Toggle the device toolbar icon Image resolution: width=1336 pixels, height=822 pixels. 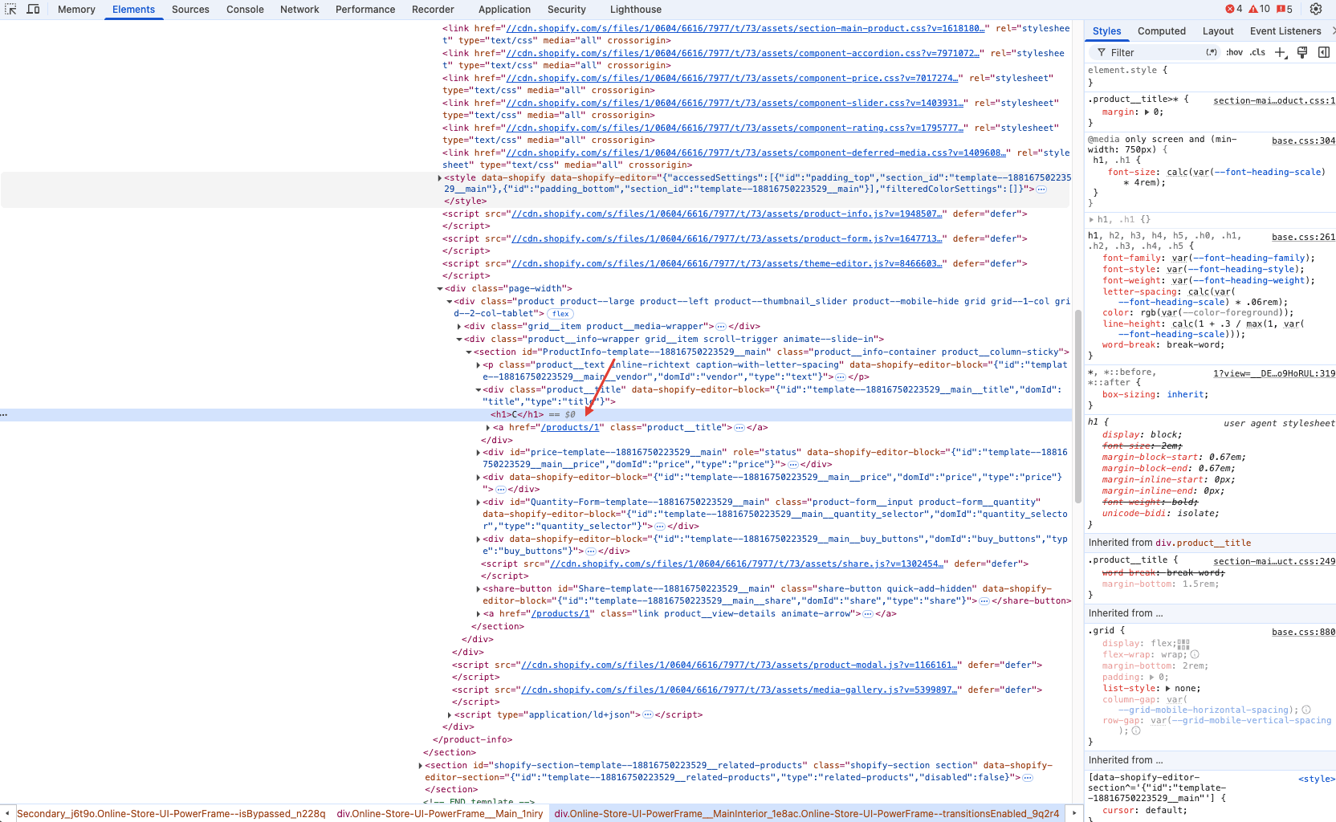(33, 10)
